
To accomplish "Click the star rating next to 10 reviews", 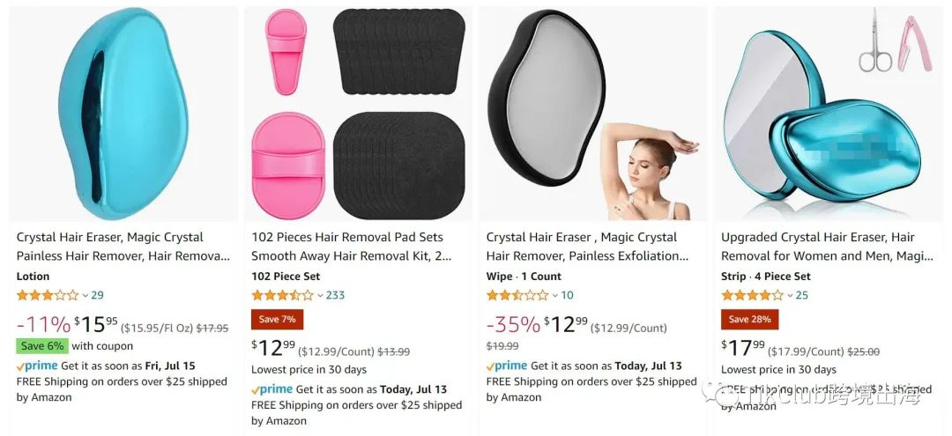I will [x=517, y=295].
